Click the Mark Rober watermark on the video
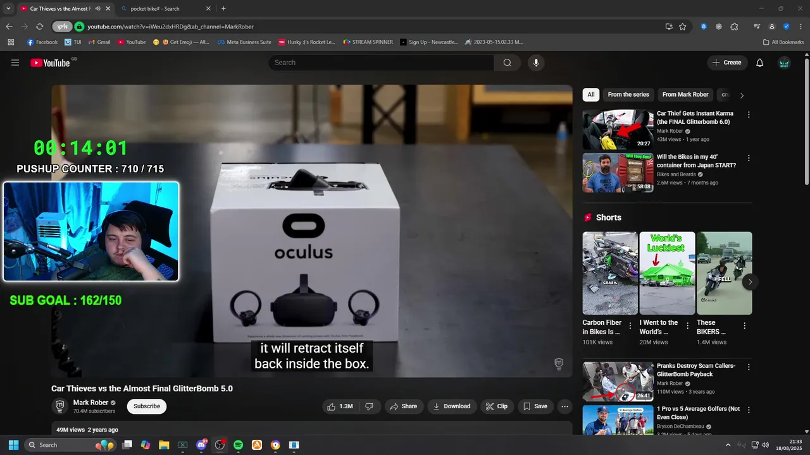 tap(559, 364)
